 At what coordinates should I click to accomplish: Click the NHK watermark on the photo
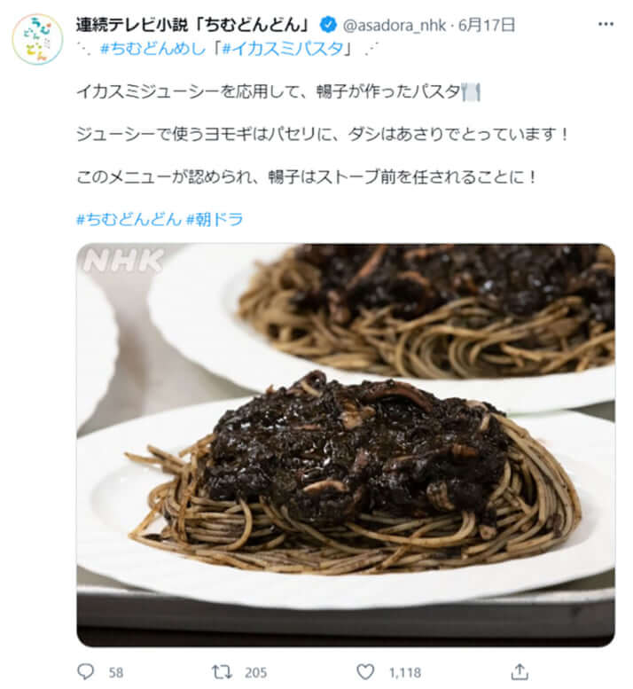(x=123, y=262)
